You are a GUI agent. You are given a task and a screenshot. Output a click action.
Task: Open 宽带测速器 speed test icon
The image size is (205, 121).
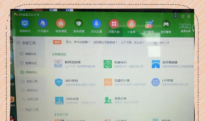156,64
